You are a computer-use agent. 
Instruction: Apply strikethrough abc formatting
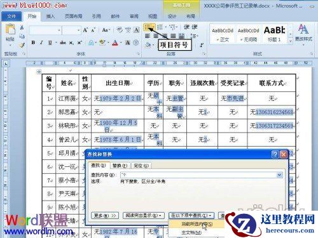pyautogui.click(x=63, y=43)
